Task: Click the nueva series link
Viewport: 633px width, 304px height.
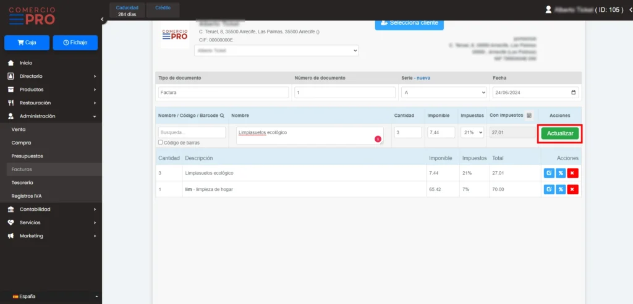Action: (x=423, y=78)
